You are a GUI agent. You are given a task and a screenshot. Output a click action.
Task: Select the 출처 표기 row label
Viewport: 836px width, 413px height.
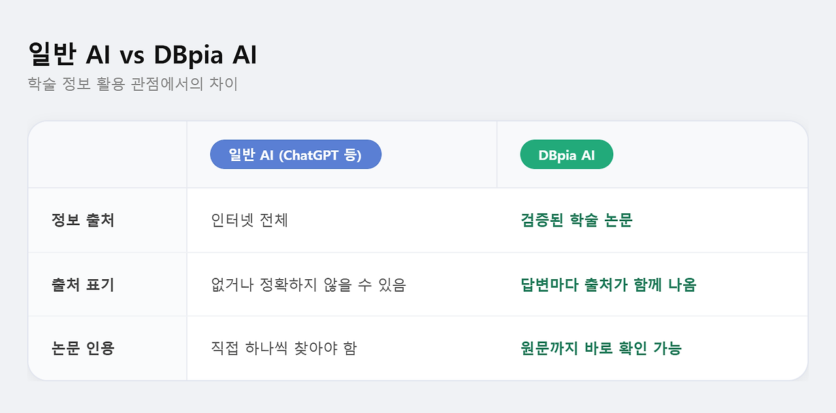click(83, 284)
